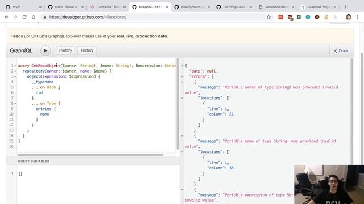Collapse the "errors" array fold arrow
Screen dimensions: 364x204
click(182, 76)
